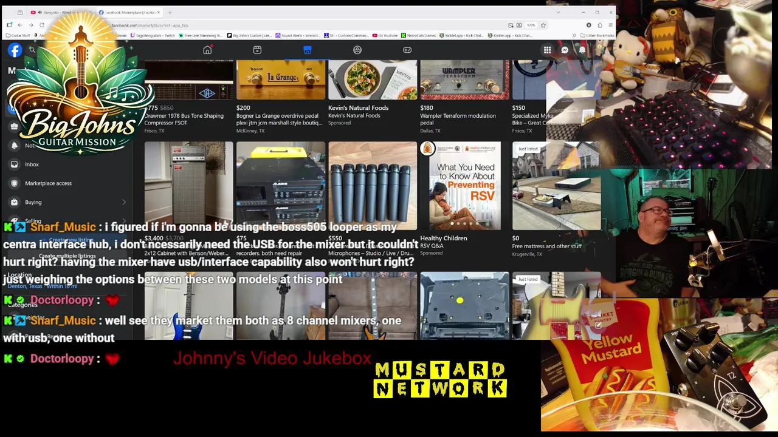Open the Alesis recorders listing photo
The image size is (778, 437).
[x=281, y=186]
